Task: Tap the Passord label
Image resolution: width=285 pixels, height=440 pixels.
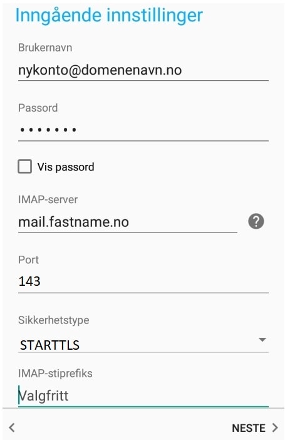Action: click(x=38, y=108)
